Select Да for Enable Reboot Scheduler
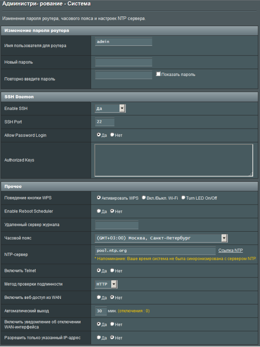 coord(99,211)
